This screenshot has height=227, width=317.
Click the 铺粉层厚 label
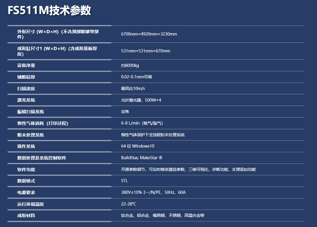coord(26,77)
